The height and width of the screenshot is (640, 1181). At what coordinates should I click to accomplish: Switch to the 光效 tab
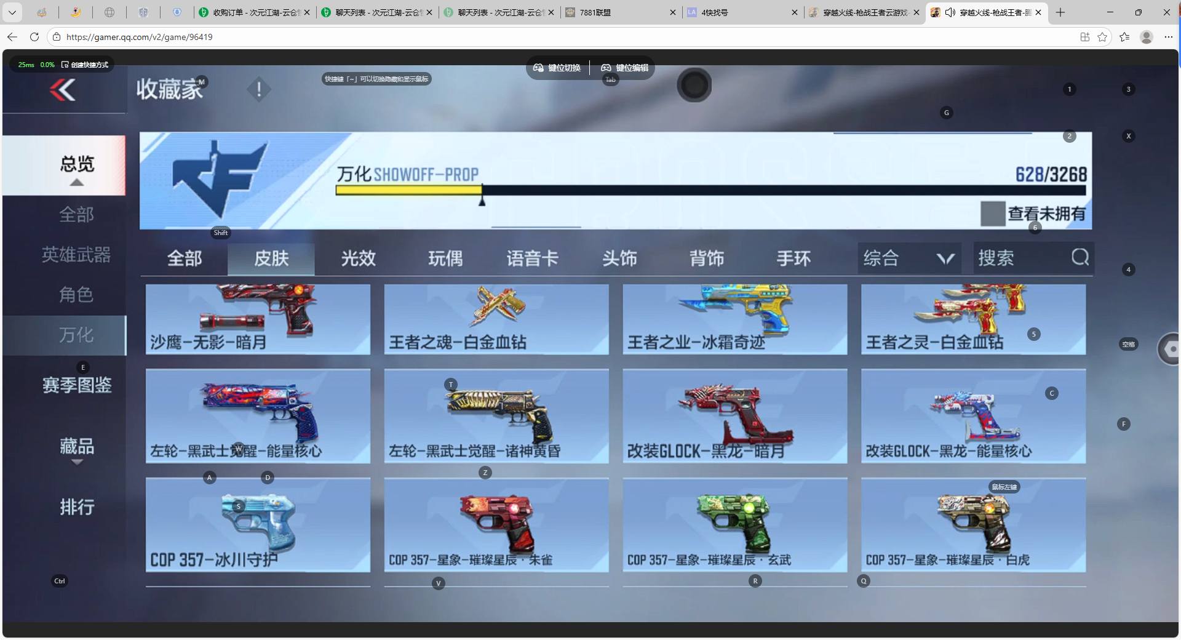pos(359,258)
